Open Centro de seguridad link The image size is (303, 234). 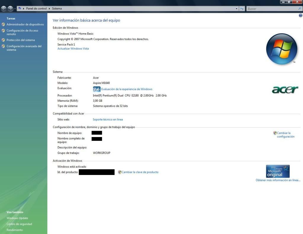pyautogui.click(x=19, y=224)
